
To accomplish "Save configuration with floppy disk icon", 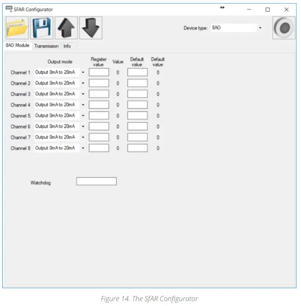I will (41, 28).
